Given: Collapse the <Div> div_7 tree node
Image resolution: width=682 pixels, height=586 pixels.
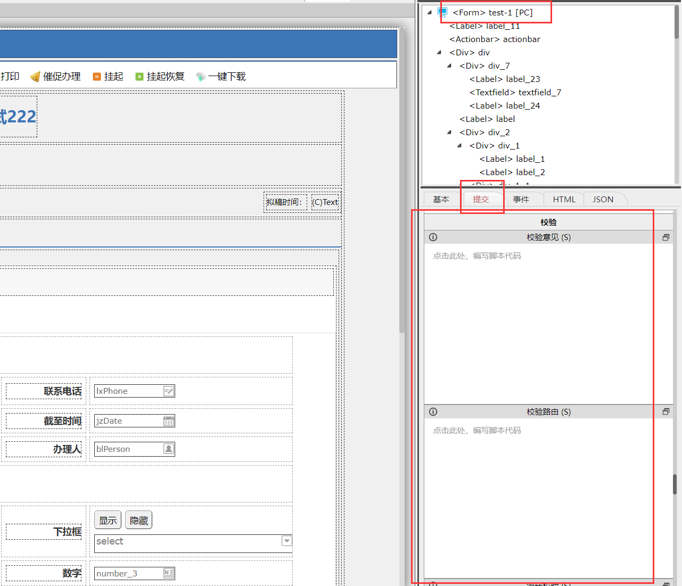Looking at the screenshot, I should point(449,65).
